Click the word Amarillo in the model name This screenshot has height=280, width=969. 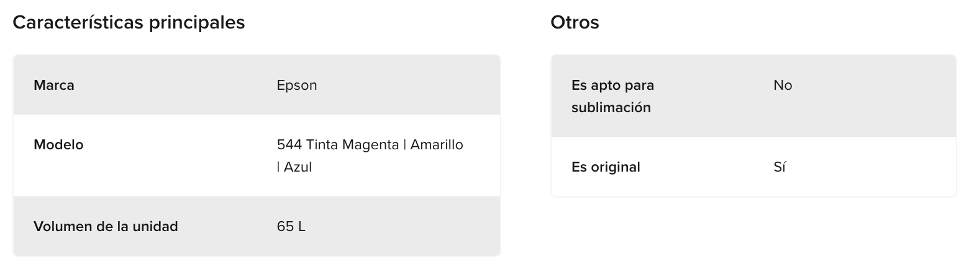pos(437,144)
